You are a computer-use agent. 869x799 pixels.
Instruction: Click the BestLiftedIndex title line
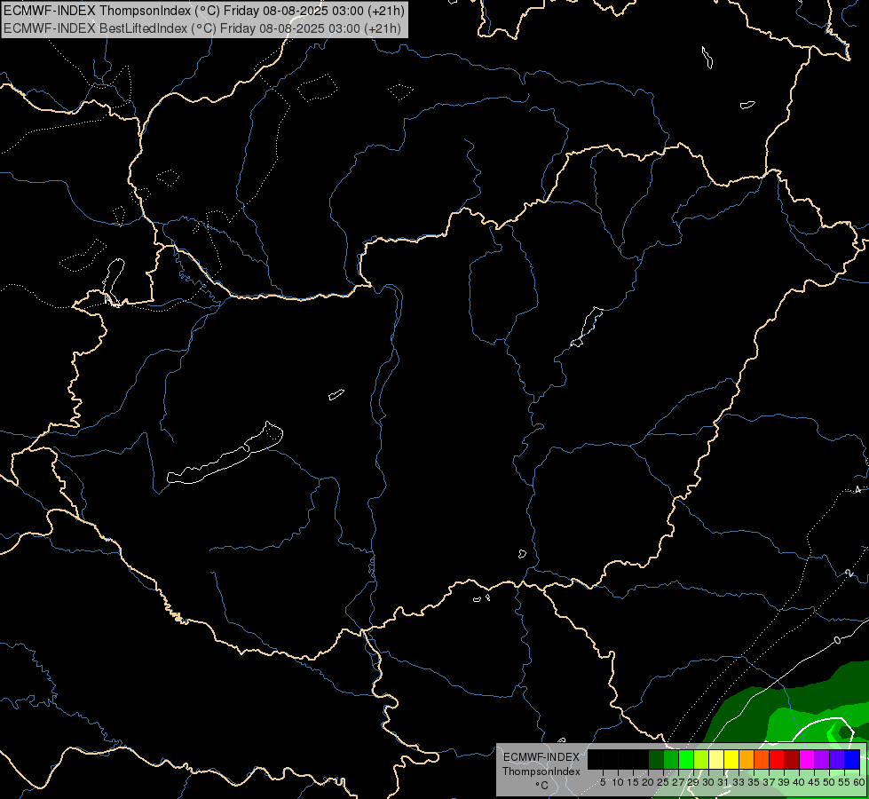point(201,28)
